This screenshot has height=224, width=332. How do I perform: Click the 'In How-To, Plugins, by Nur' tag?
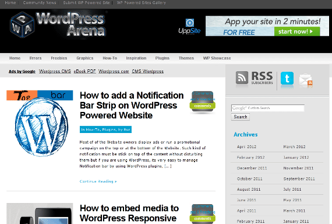point(105,129)
